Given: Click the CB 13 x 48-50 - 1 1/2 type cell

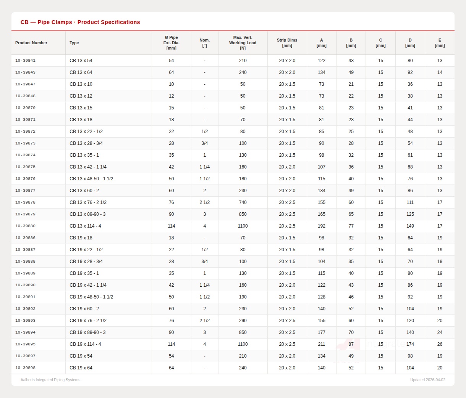Looking at the screenshot, I should point(91,179).
